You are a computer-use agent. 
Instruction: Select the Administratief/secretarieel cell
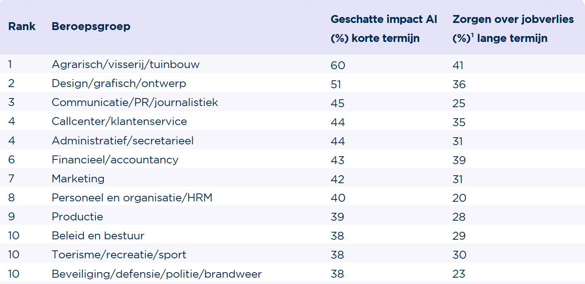122,140
